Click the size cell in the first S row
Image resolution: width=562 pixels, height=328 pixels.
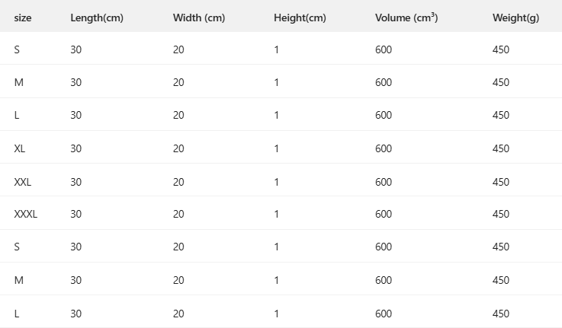[17, 49]
